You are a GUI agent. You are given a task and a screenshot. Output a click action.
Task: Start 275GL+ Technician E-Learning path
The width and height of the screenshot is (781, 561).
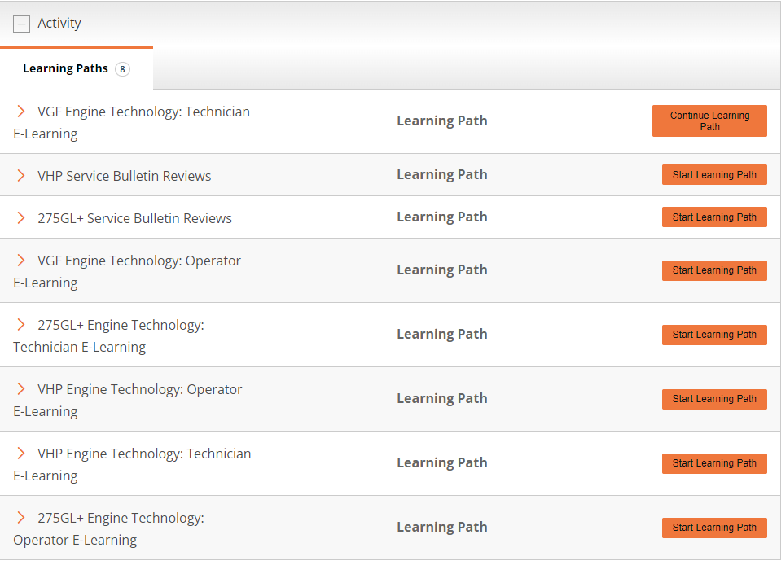point(714,335)
